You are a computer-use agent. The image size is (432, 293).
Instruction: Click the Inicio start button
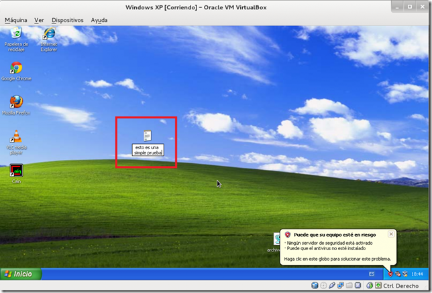pos(21,274)
